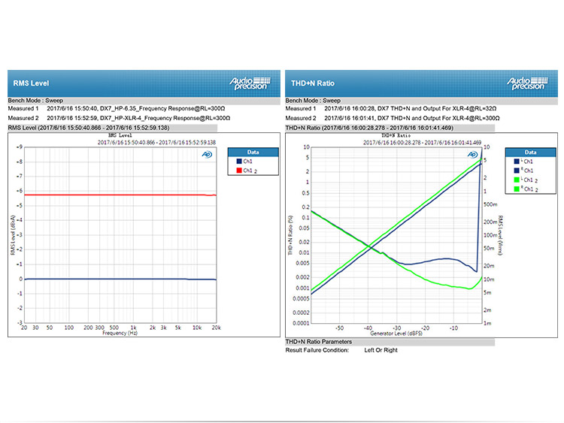This screenshot has width=564, height=423.
Task: Click the AP watermark icon inside RMS Level graph
Action: click(x=207, y=155)
